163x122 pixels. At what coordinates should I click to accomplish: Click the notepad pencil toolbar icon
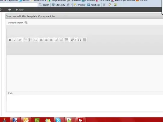(x=110, y=5)
